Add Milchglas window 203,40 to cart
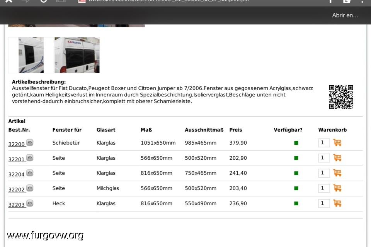Screen dimensions: 371x247 click(x=337, y=188)
